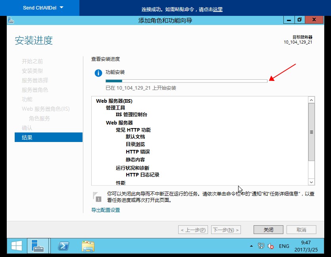Select the 开始之前 wizard step
The height and width of the screenshot is (257, 331).
32,61
